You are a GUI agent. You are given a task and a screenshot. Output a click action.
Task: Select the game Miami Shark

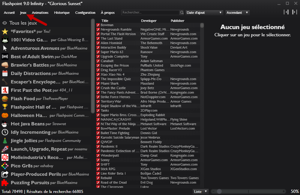pos(148,83)
